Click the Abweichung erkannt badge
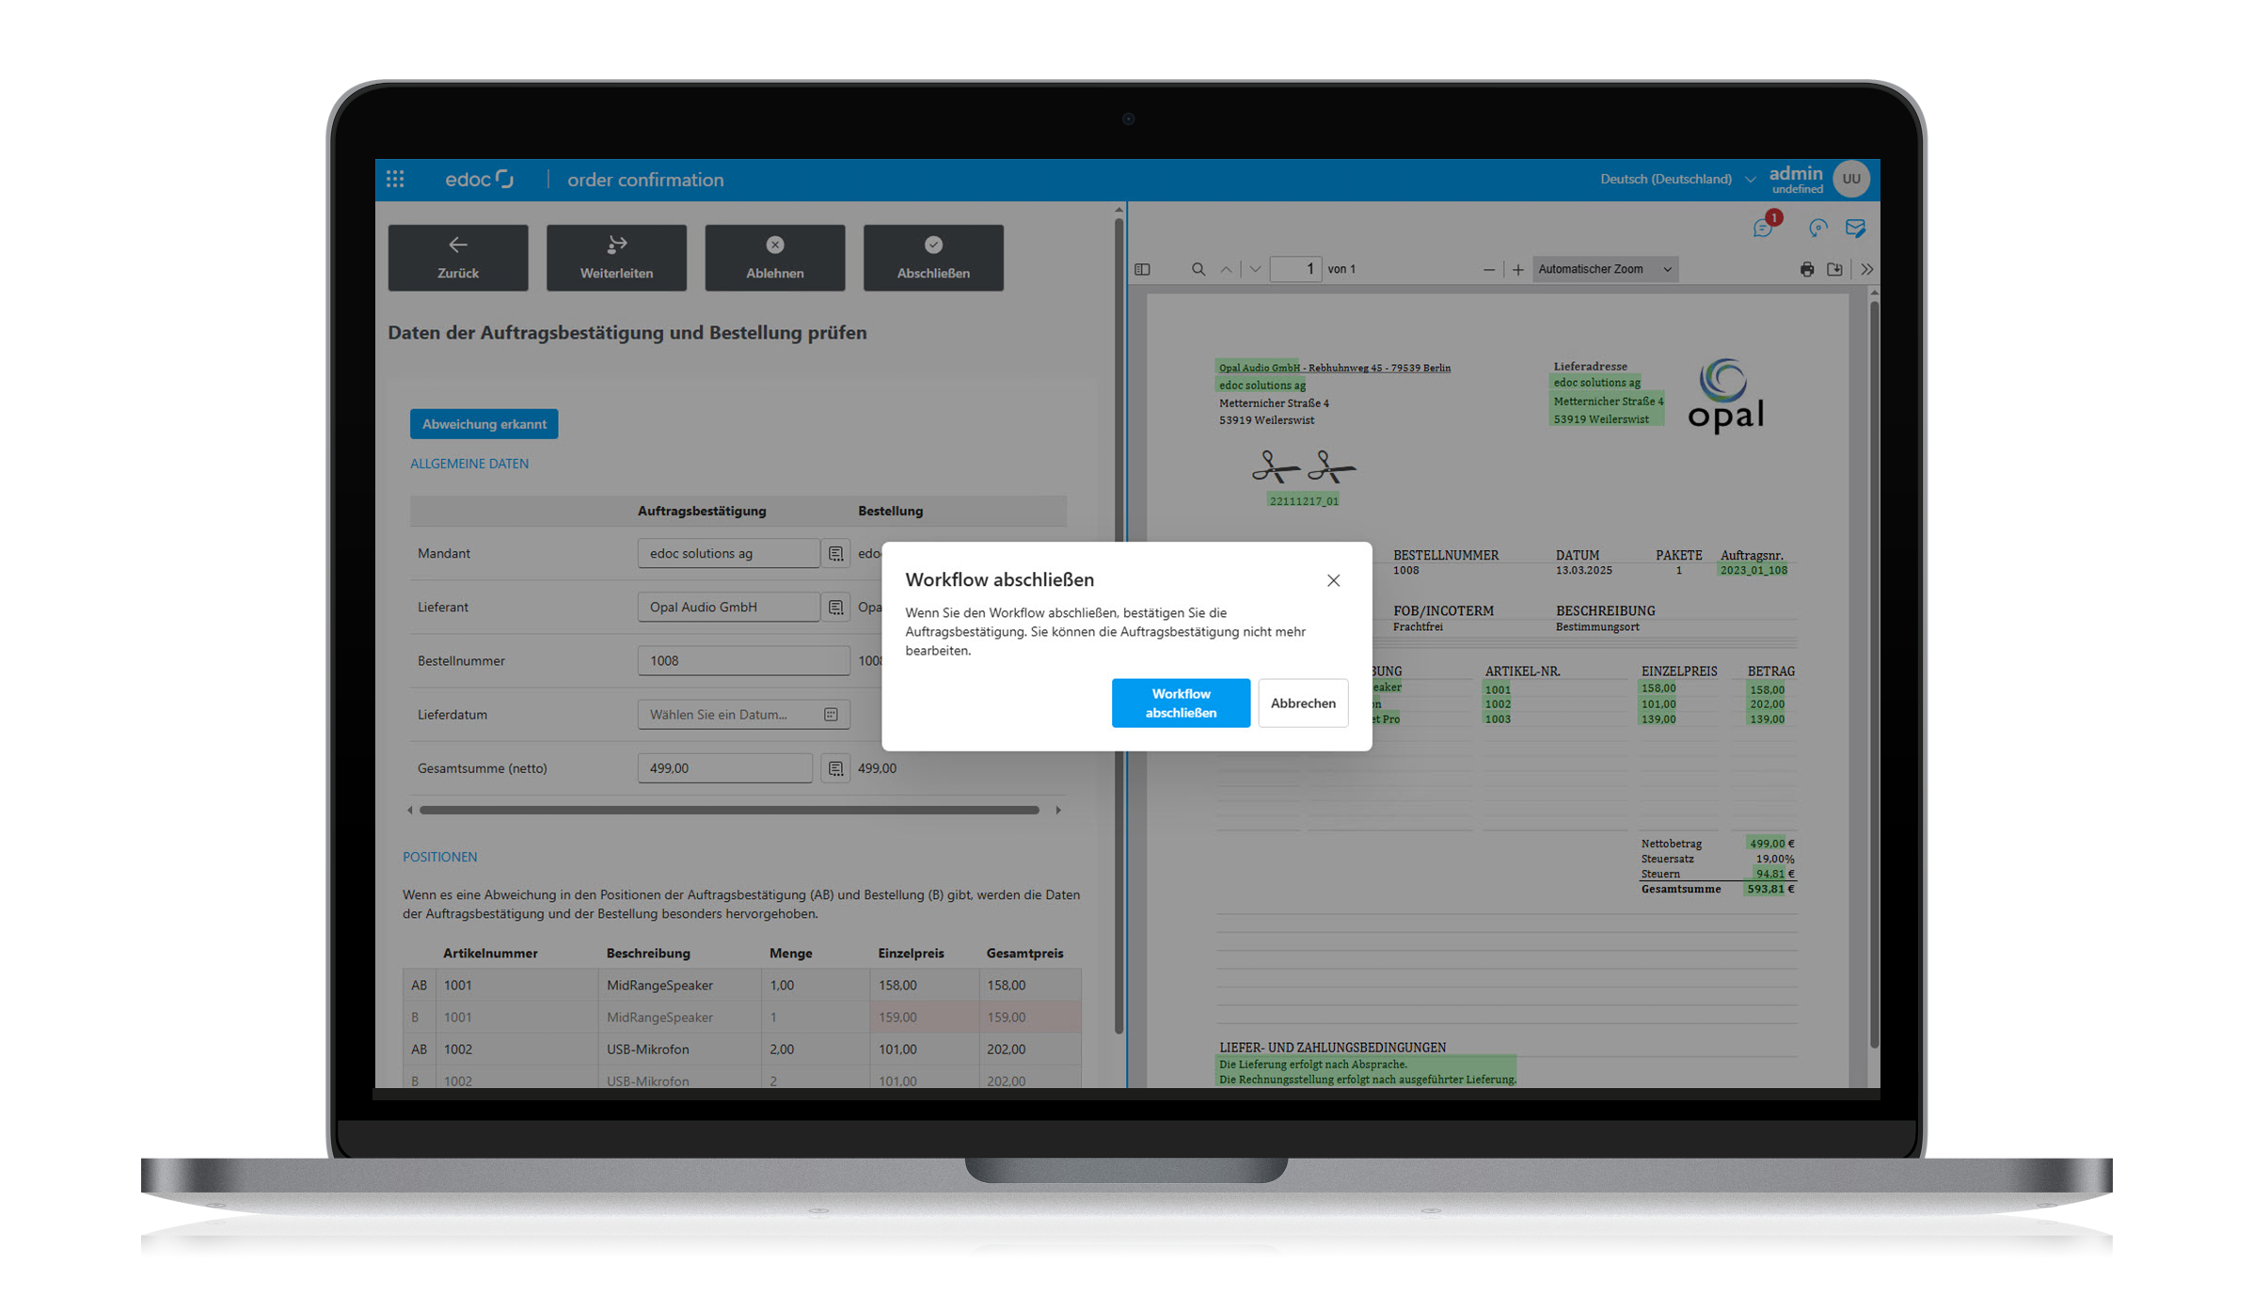The image size is (2253, 1295). tap(484, 423)
